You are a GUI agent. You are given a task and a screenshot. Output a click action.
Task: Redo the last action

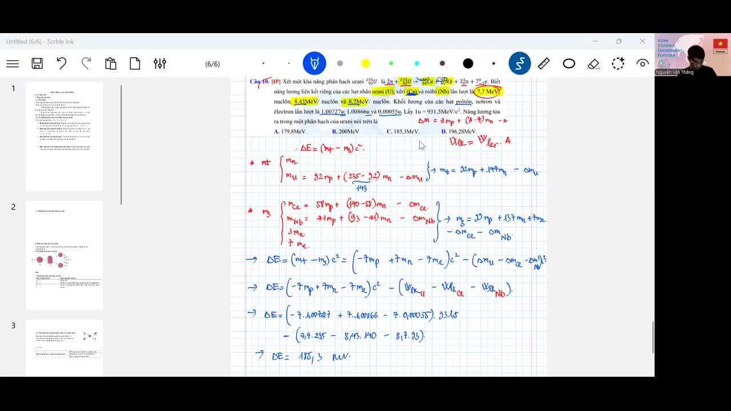86,63
